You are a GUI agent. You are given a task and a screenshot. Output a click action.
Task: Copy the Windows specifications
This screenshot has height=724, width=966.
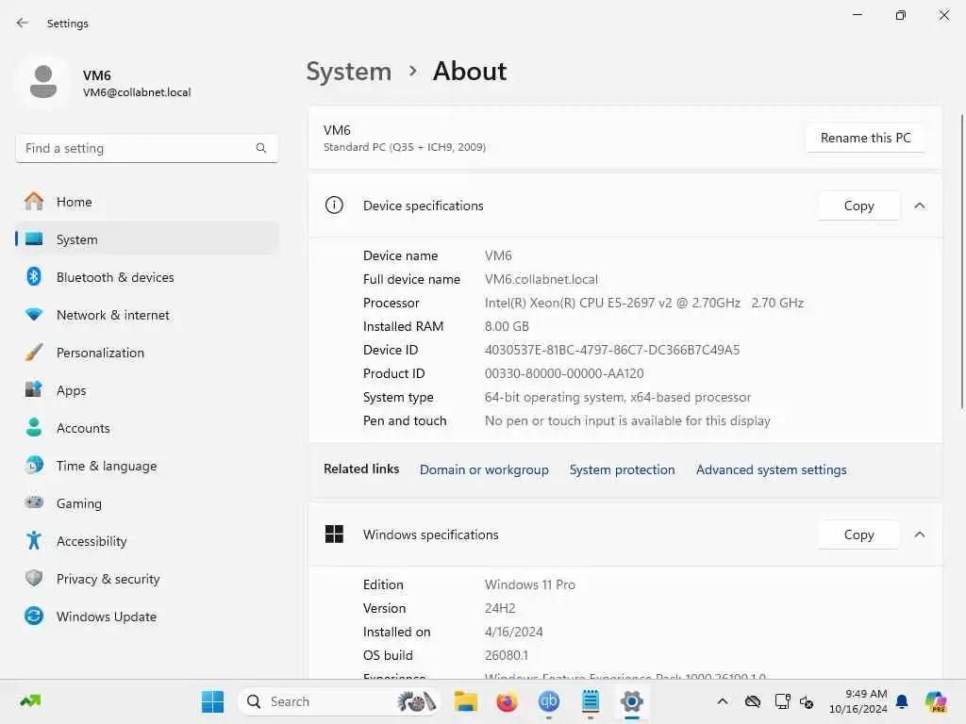click(858, 535)
